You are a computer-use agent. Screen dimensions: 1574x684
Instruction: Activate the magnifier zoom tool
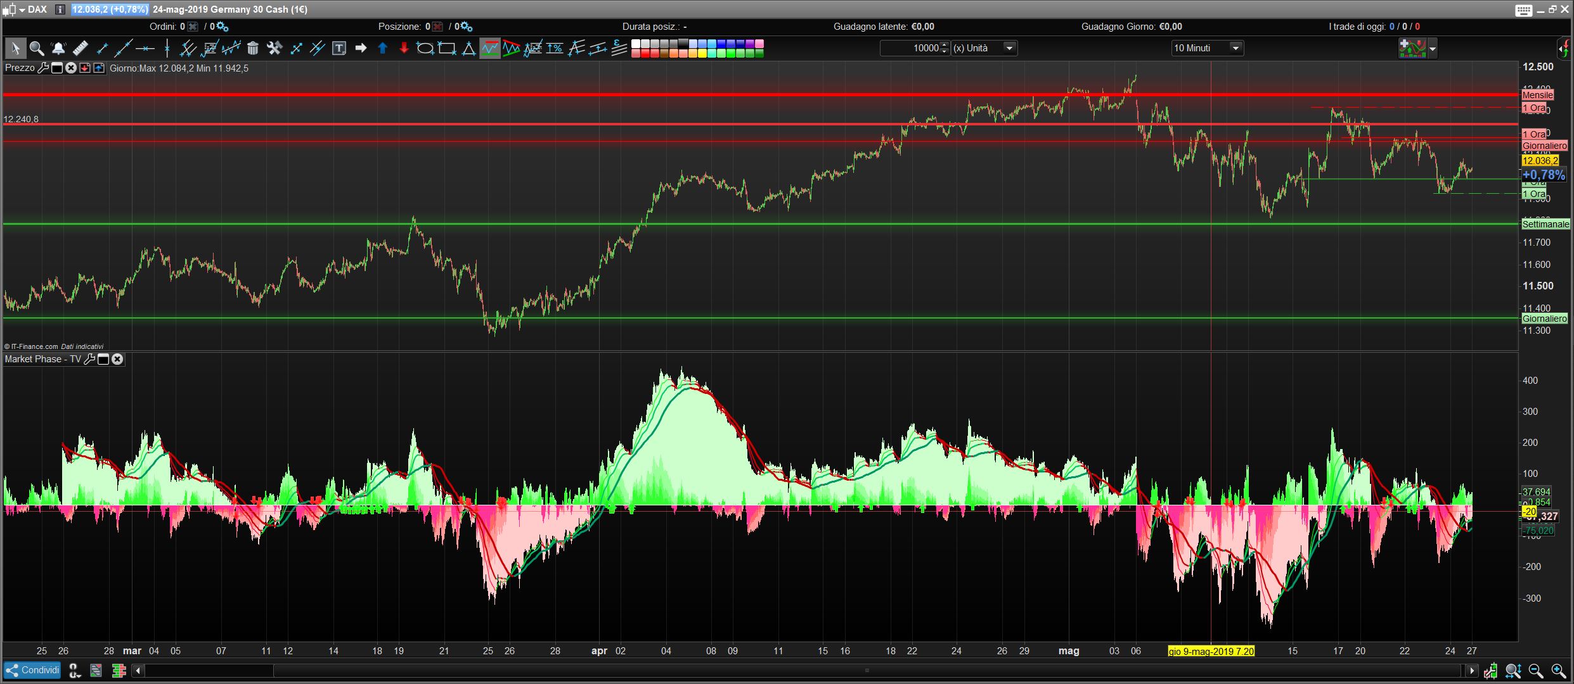pyautogui.click(x=37, y=48)
